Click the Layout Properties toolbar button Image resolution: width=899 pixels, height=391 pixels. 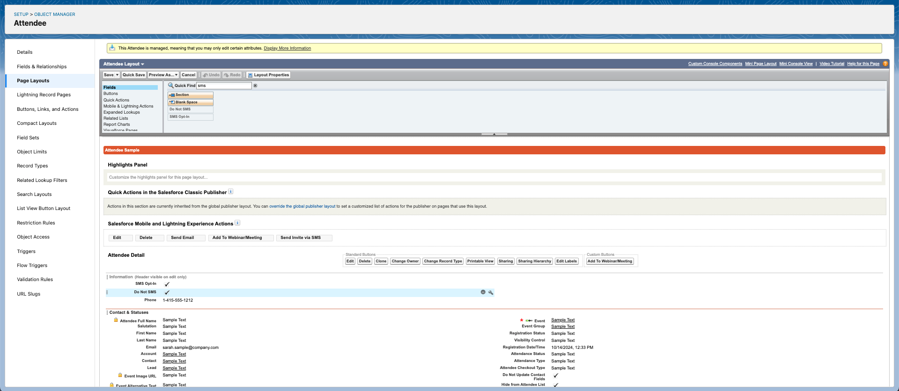point(269,75)
